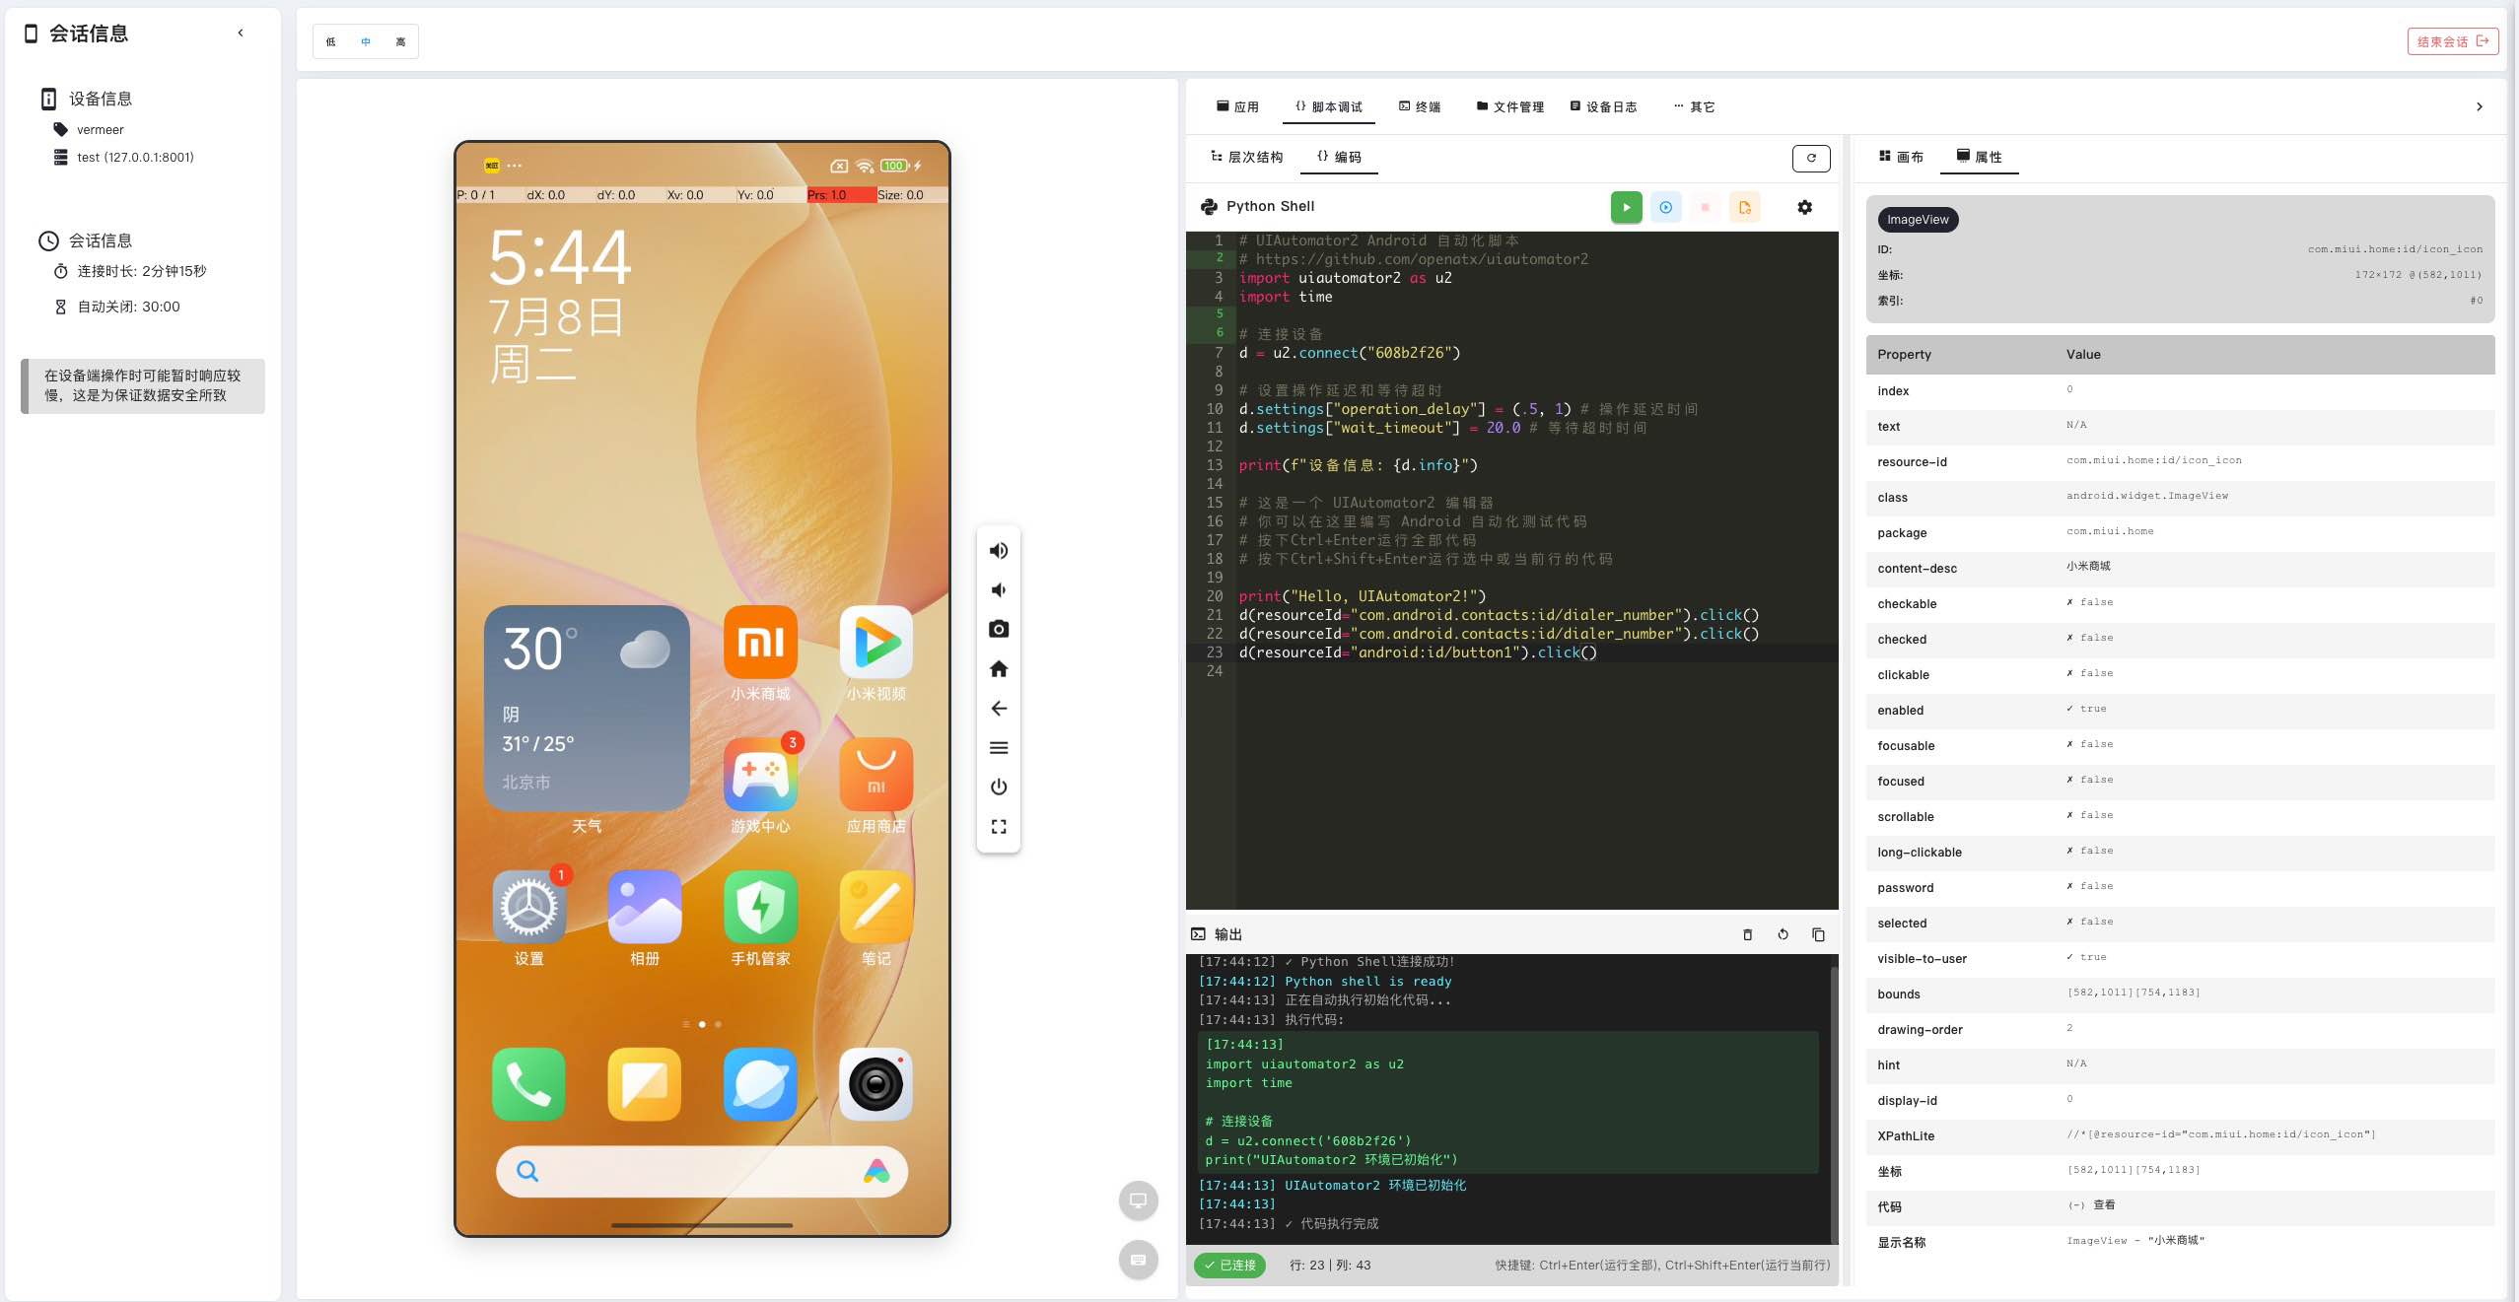2519x1302 pixels.
Task: Switch to 编码 tab
Action: point(1339,157)
